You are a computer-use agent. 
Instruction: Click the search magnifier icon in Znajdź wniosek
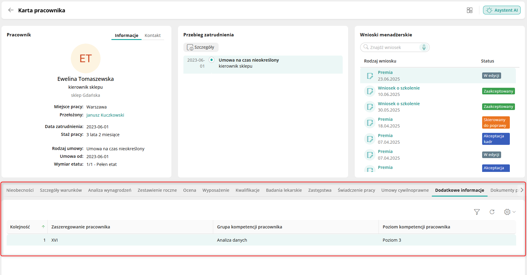[x=366, y=47]
